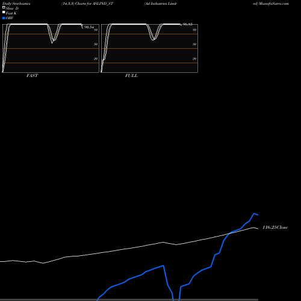Click the 'OBV' legend text

[10, 18]
